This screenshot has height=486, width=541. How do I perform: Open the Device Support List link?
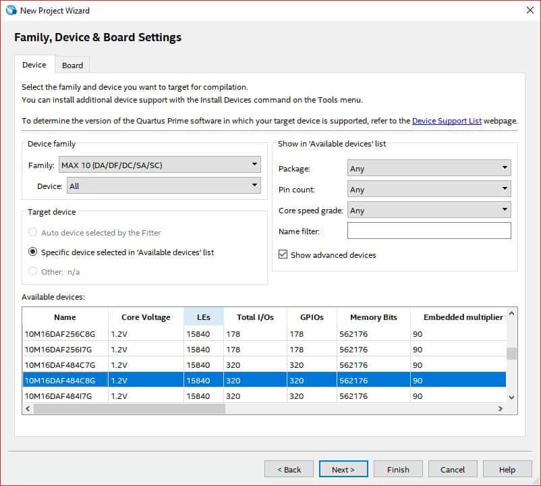pyautogui.click(x=447, y=121)
